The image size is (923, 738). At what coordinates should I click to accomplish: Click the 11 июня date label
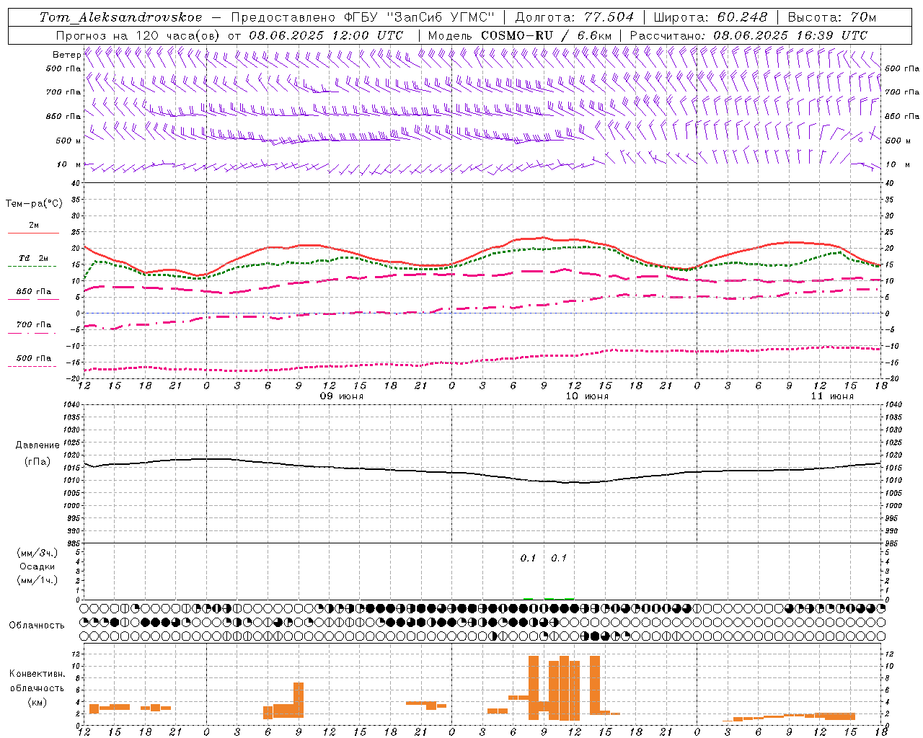pos(832,396)
